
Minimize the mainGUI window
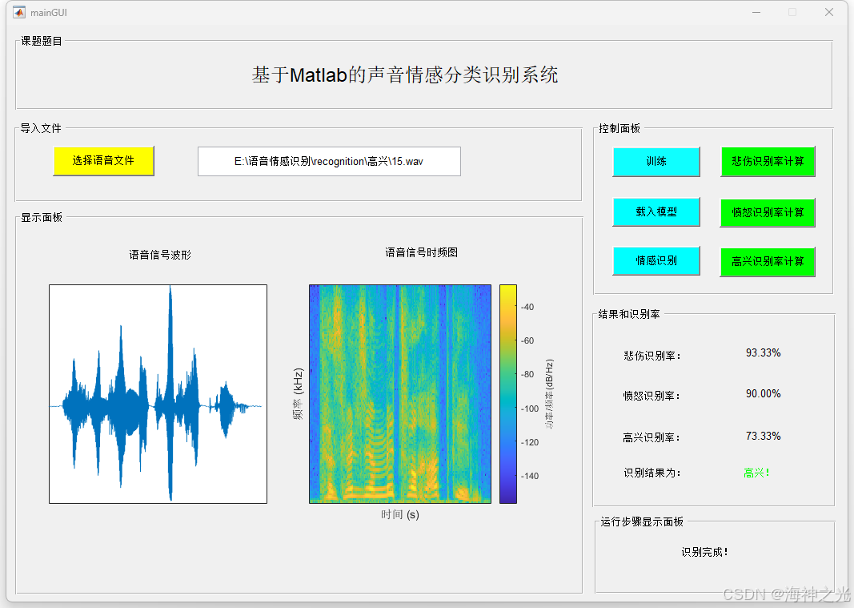point(756,12)
